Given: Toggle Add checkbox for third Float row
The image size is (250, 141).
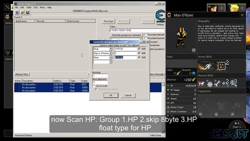Looking at the screenshot, I should coord(139,57).
